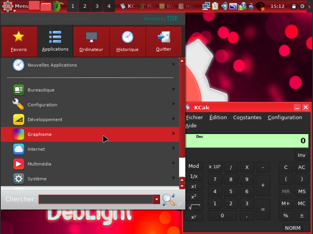
Task: Click the Configuration wrench icon
Action: tap(19, 104)
